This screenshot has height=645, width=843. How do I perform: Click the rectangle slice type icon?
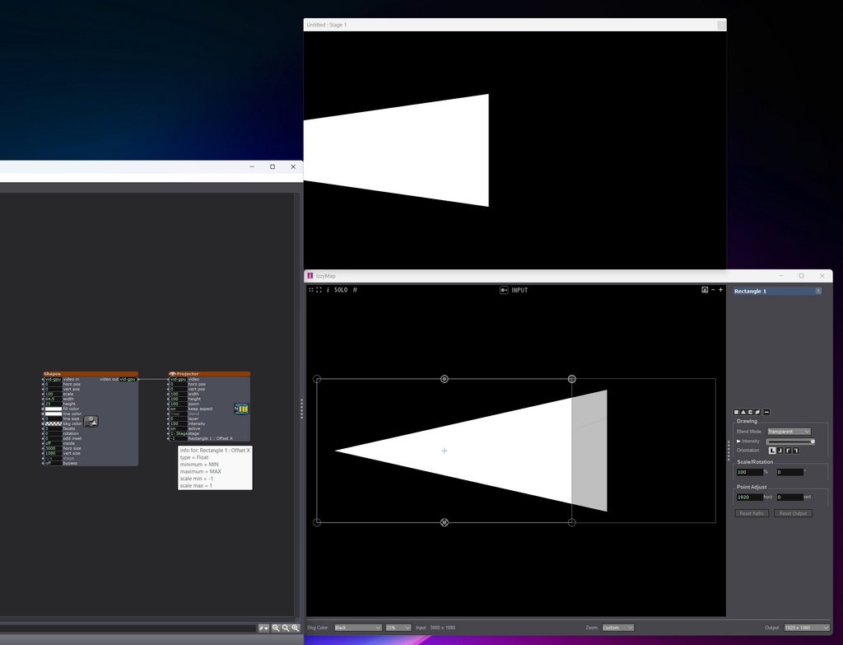tap(737, 412)
